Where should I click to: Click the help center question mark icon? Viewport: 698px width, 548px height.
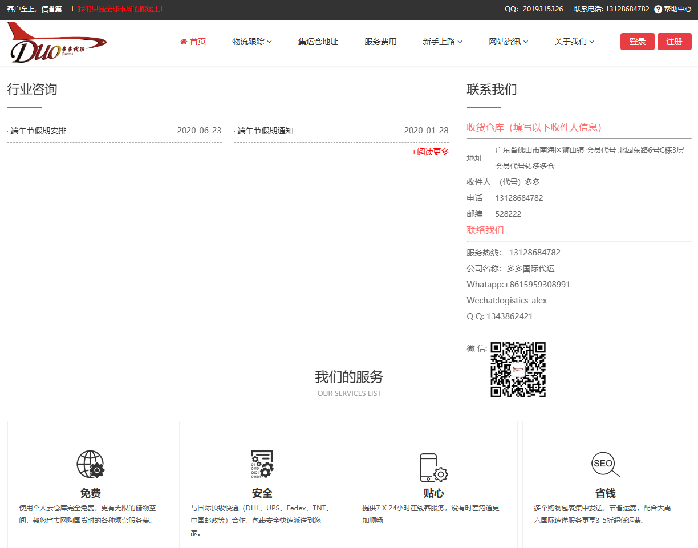point(658,9)
